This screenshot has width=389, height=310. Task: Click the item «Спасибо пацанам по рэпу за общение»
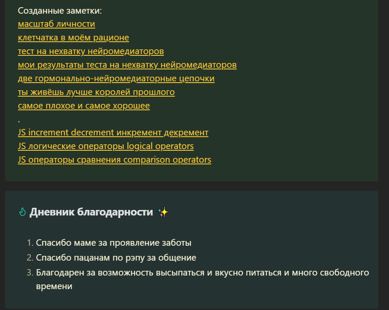point(116,258)
